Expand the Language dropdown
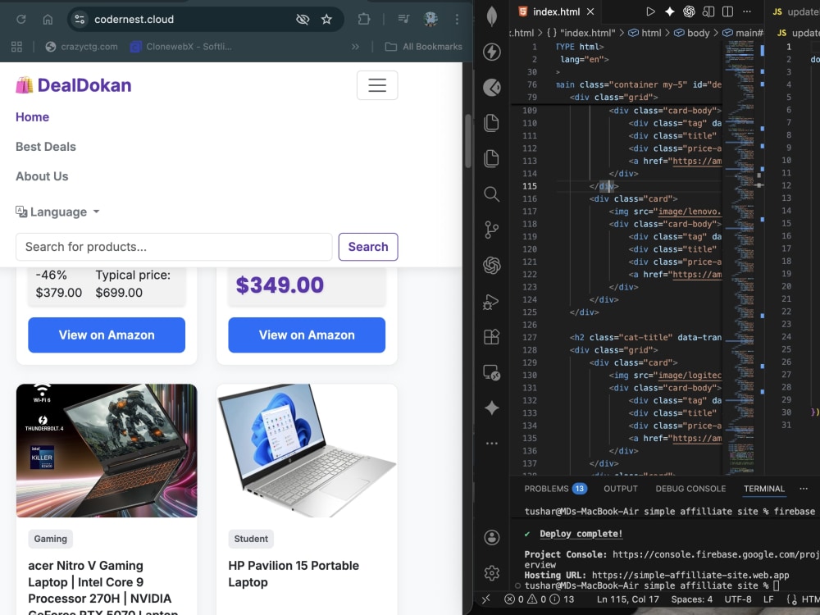The height and width of the screenshot is (615, 820). coord(57,212)
